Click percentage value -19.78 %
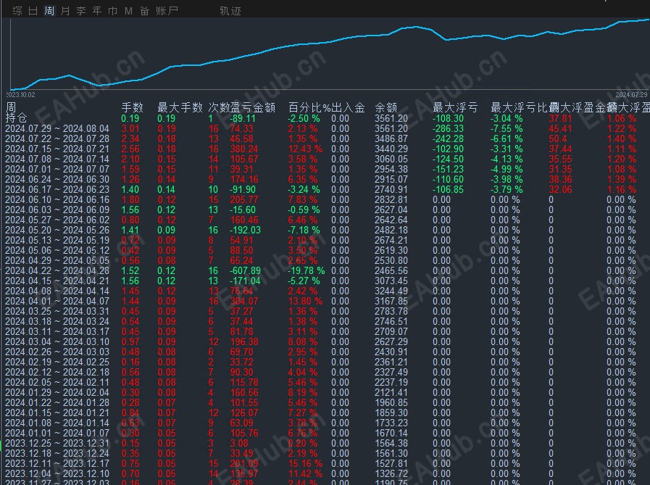The height and width of the screenshot is (485, 650). [307, 271]
